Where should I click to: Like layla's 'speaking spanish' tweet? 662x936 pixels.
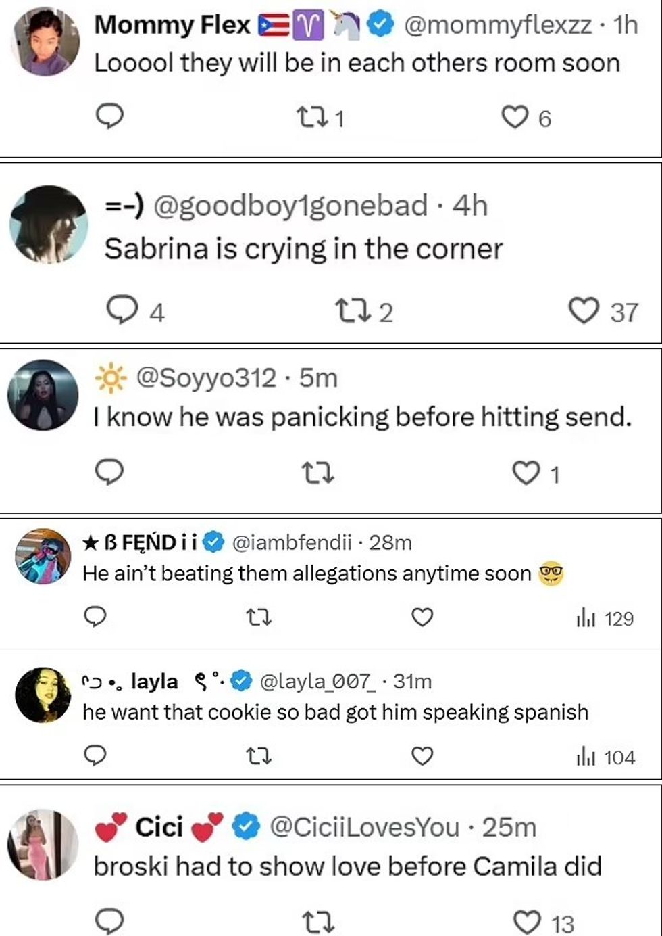click(422, 755)
